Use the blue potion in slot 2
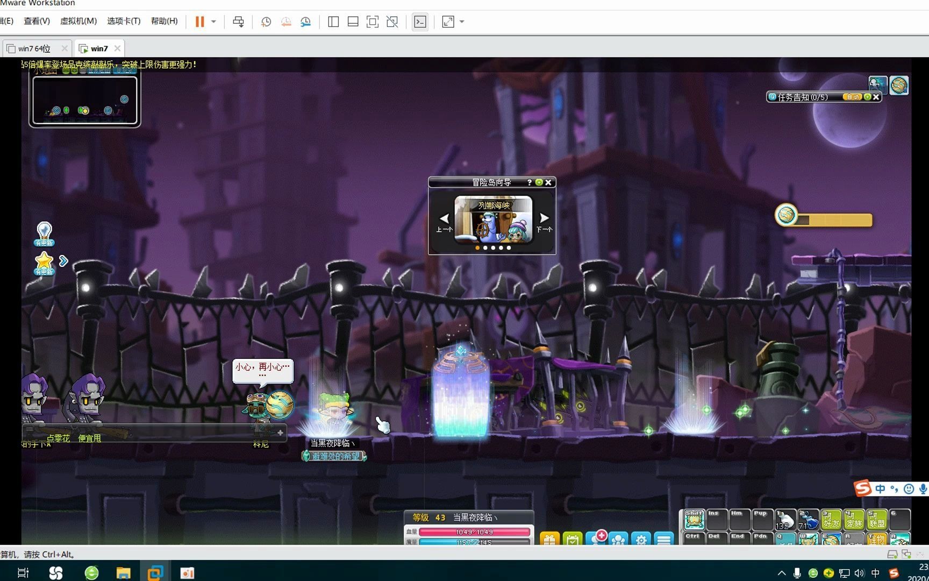The height and width of the screenshot is (581, 929). point(808,520)
